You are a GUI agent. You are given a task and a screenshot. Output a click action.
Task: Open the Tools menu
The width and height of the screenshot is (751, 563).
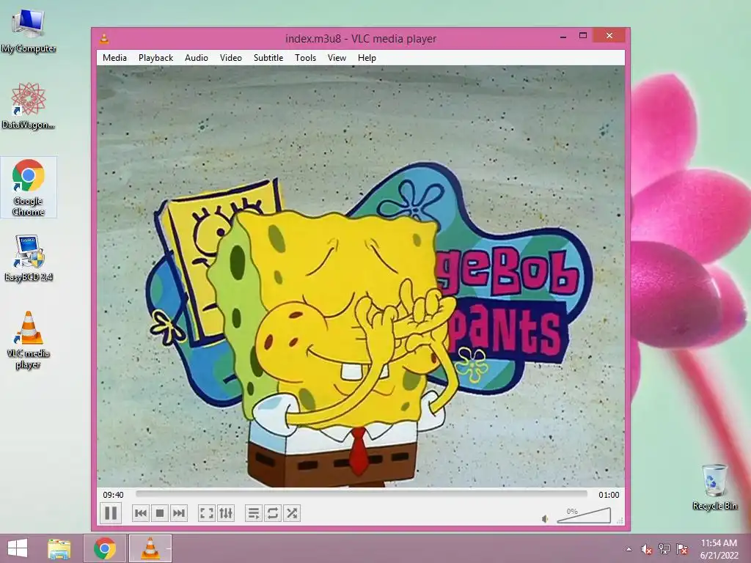pos(305,57)
